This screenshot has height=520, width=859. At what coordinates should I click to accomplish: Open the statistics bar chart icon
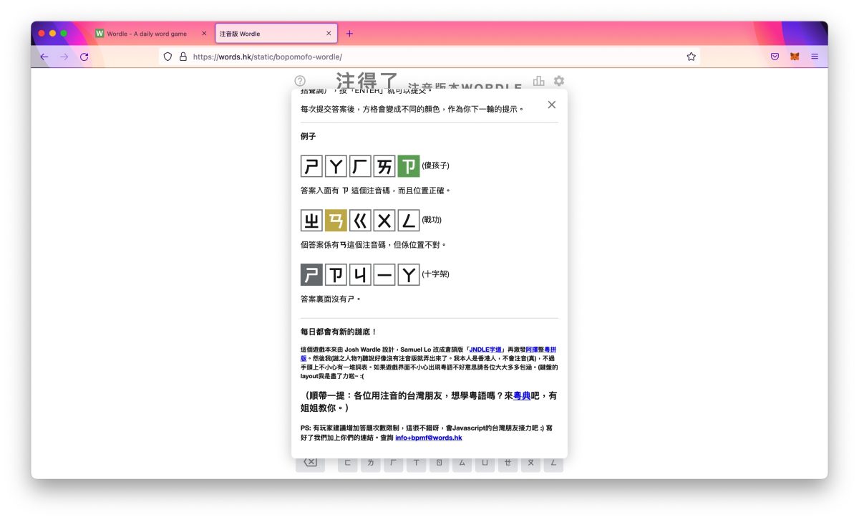tap(539, 81)
